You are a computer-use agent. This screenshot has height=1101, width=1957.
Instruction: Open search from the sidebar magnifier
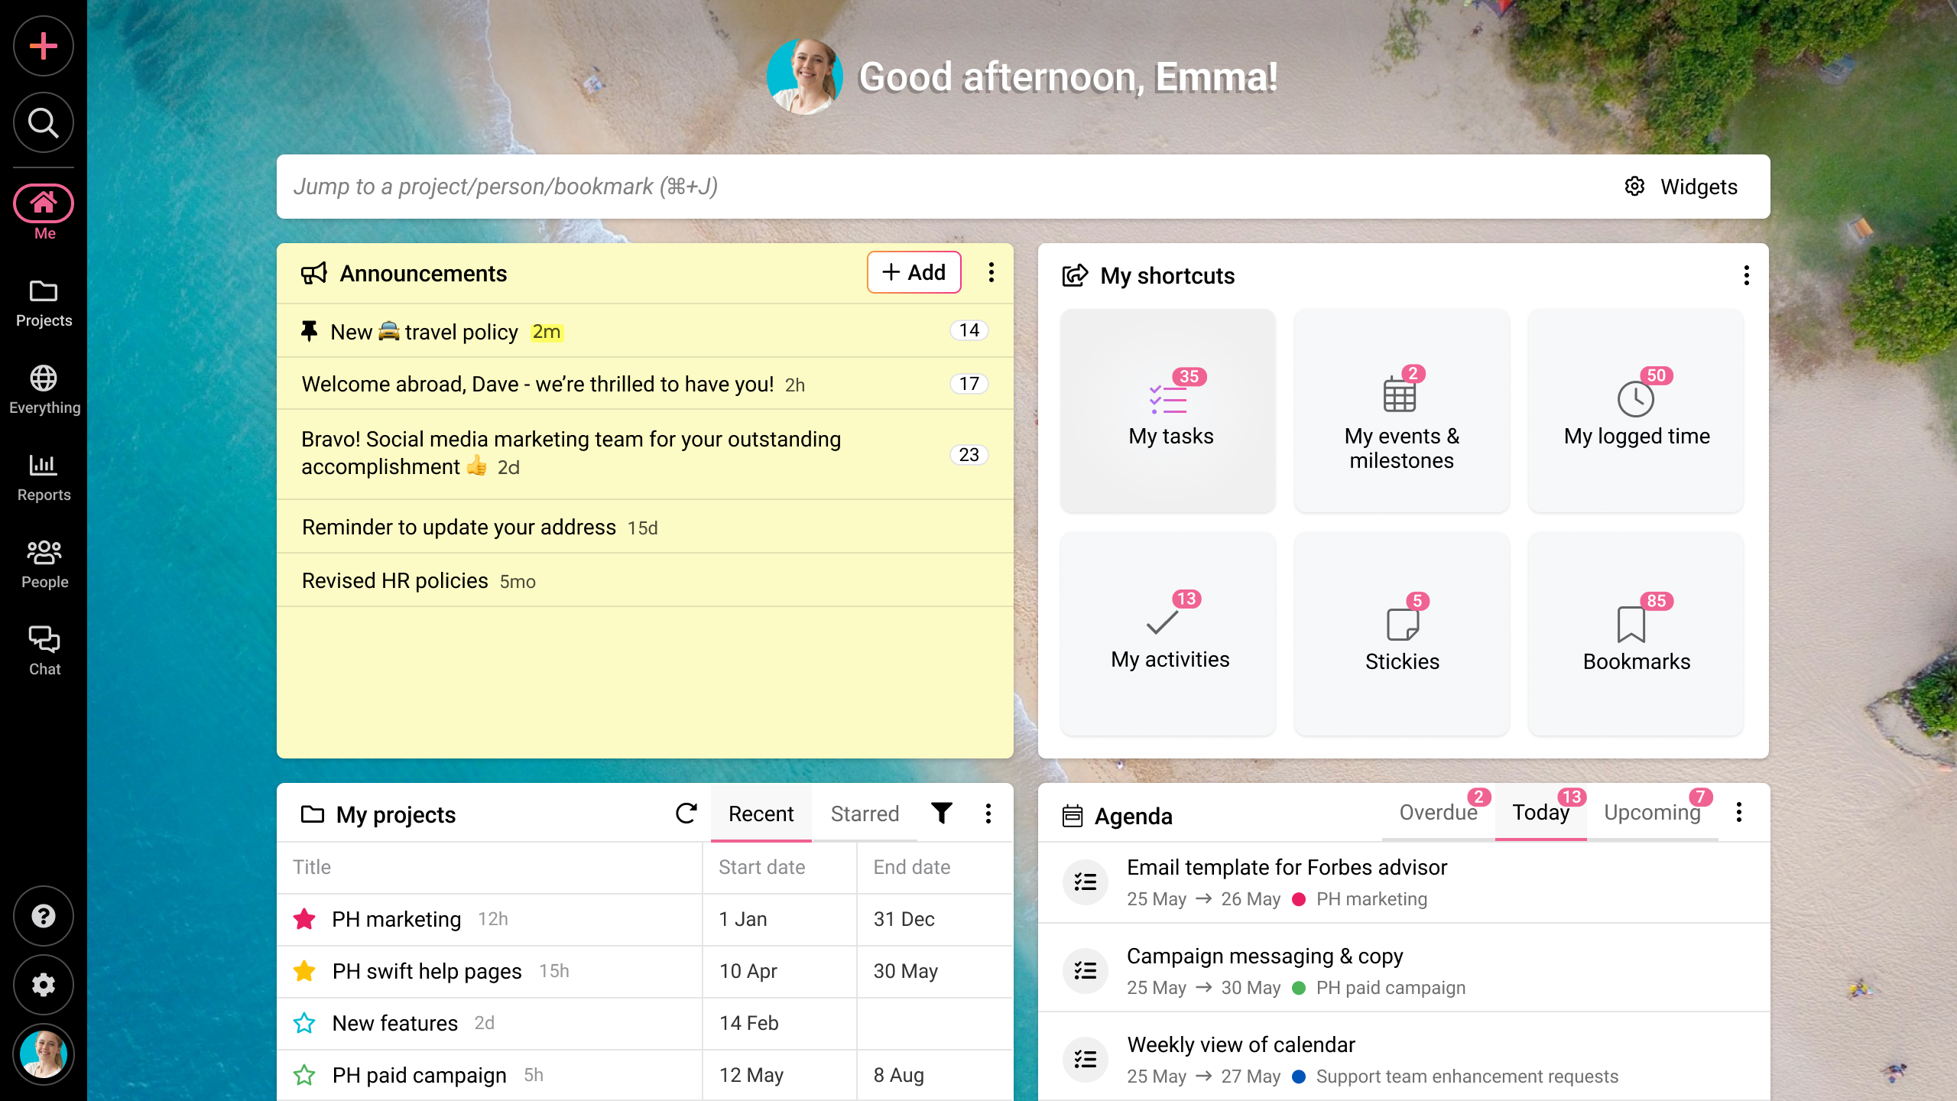point(44,122)
